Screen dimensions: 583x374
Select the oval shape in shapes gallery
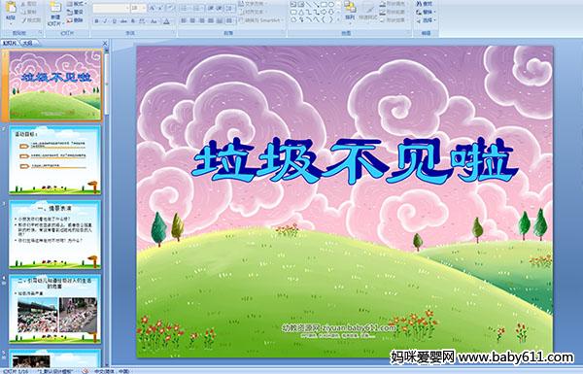coord(331,5)
